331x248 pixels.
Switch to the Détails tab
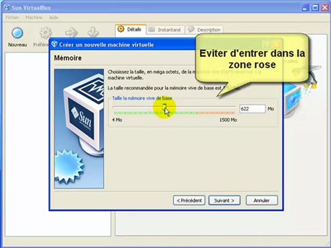131,29
